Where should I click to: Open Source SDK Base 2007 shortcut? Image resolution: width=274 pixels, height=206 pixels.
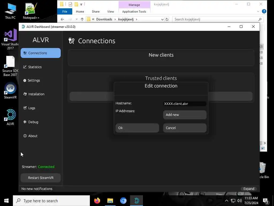click(x=10, y=66)
